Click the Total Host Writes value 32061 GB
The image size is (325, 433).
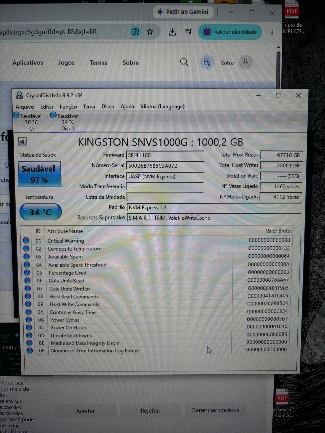[x=281, y=165]
